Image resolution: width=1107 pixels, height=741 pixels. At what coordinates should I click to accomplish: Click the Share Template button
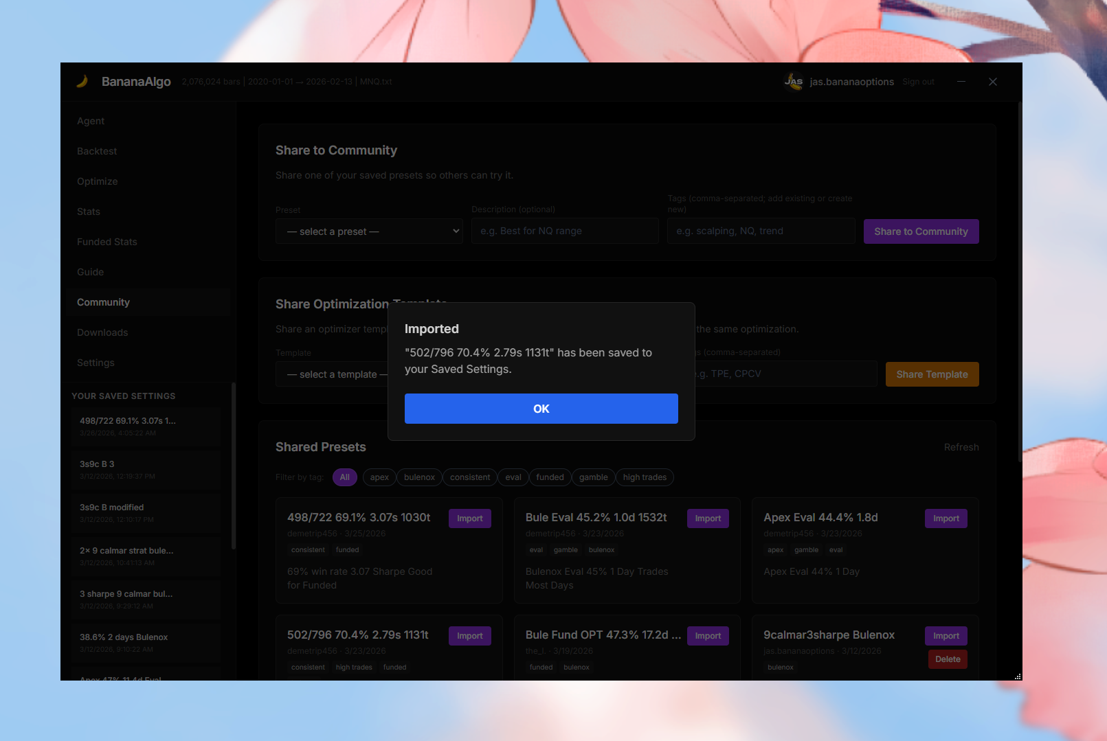pyautogui.click(x=932, y=374)
